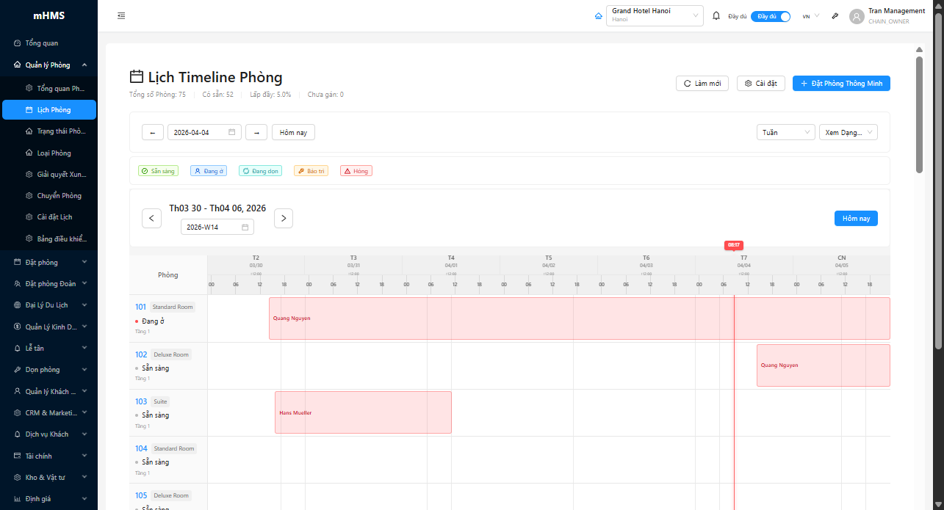Open Tổng quan in sidebar
Screen dimensions: 944x510
(x=41, y=43)
